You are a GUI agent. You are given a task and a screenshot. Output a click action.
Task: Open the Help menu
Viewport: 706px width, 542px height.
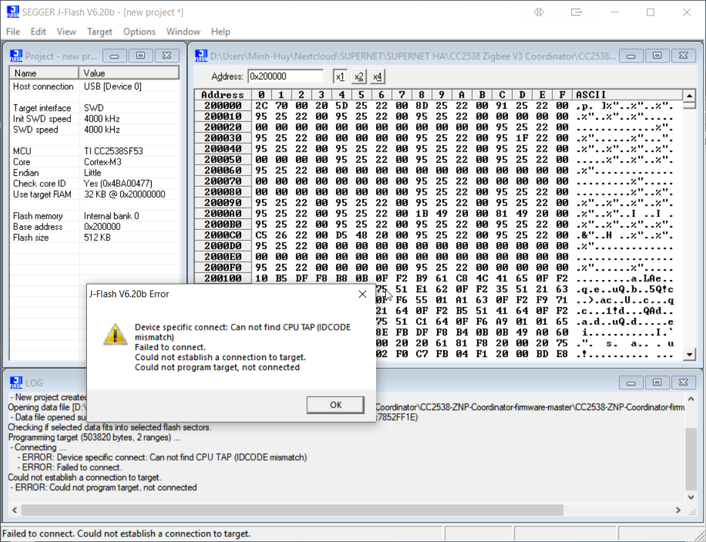click(x=221, y=31)
